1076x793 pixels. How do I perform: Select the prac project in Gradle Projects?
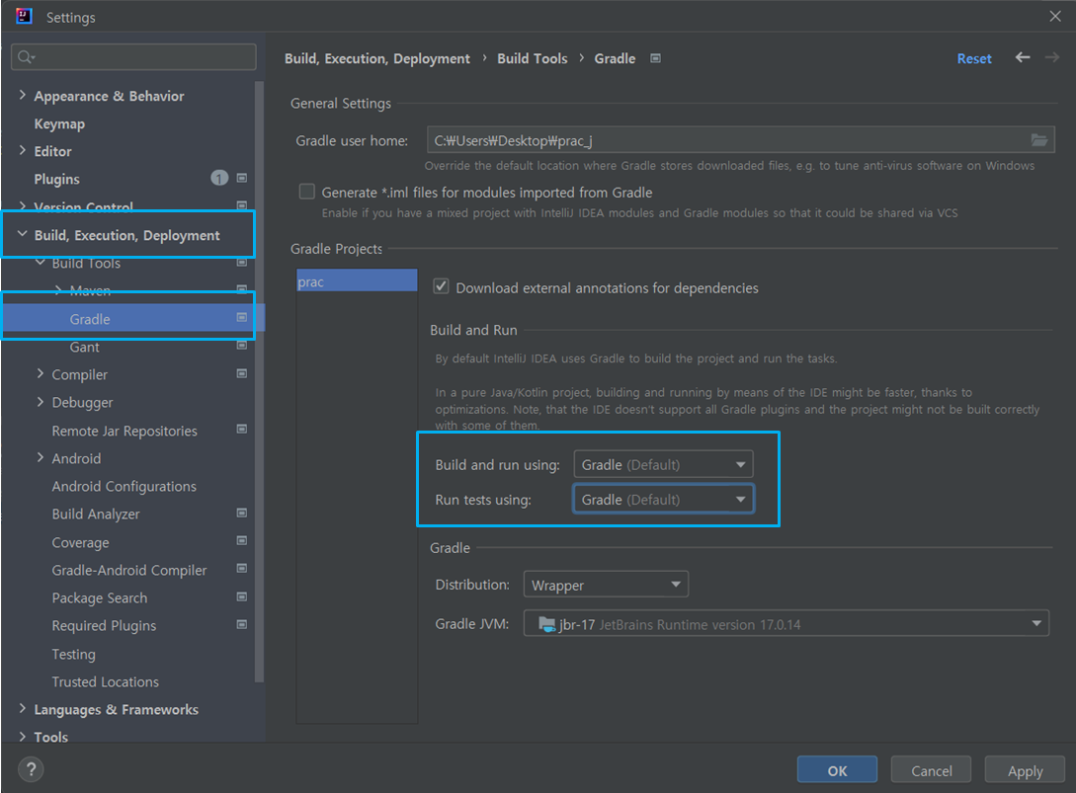pos(357,281)
